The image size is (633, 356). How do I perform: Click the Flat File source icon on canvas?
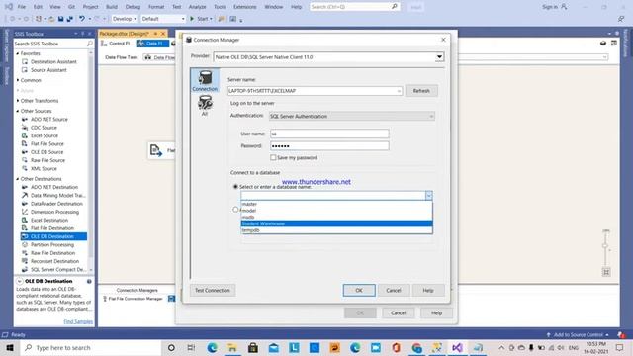point(156,150)
